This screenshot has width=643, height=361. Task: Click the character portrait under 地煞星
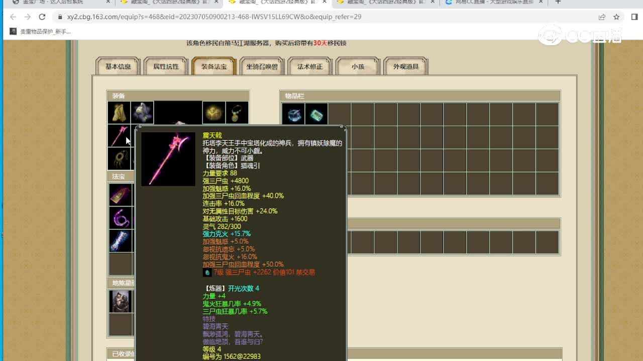pyautogui.click(x=121, y=301)
